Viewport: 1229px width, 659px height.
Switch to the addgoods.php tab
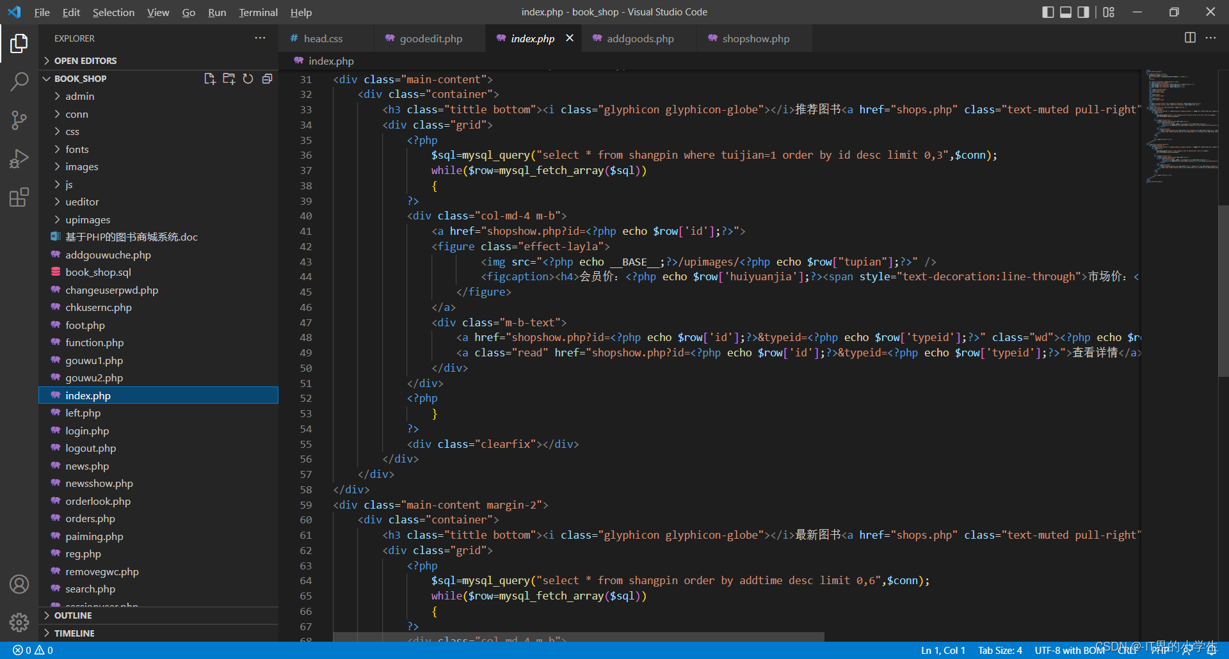click(639, 38)
